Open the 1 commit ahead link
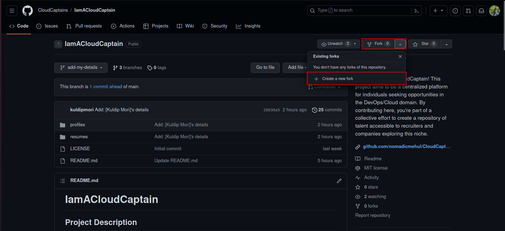The width and height of the screenshot is (505, 231). click(106, 87)
